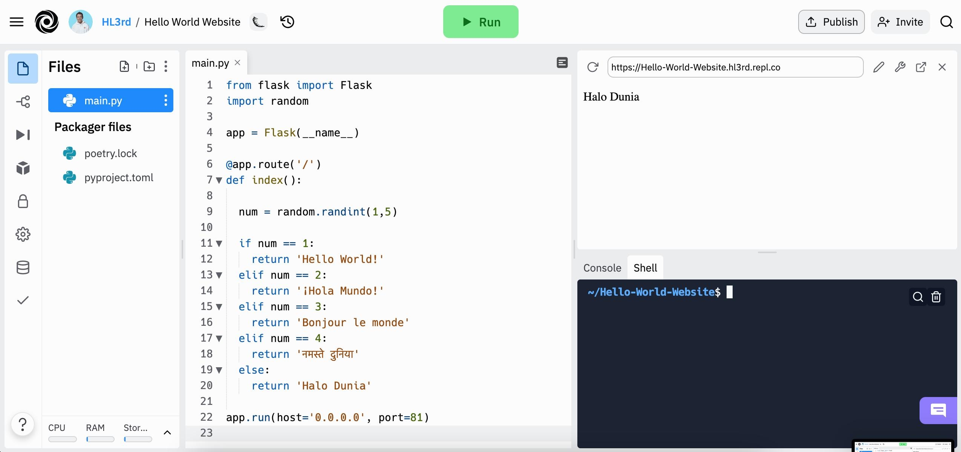
Task: Open the Debugger sidebar icon
Action: pos(23,135)
